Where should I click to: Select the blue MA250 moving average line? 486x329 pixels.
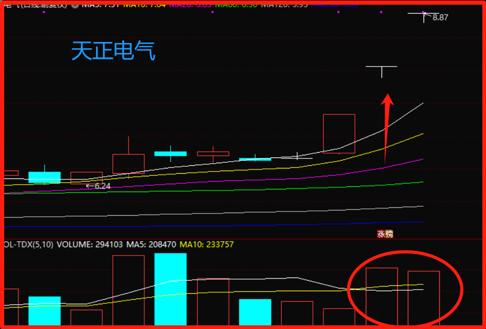tap(214, 226)
